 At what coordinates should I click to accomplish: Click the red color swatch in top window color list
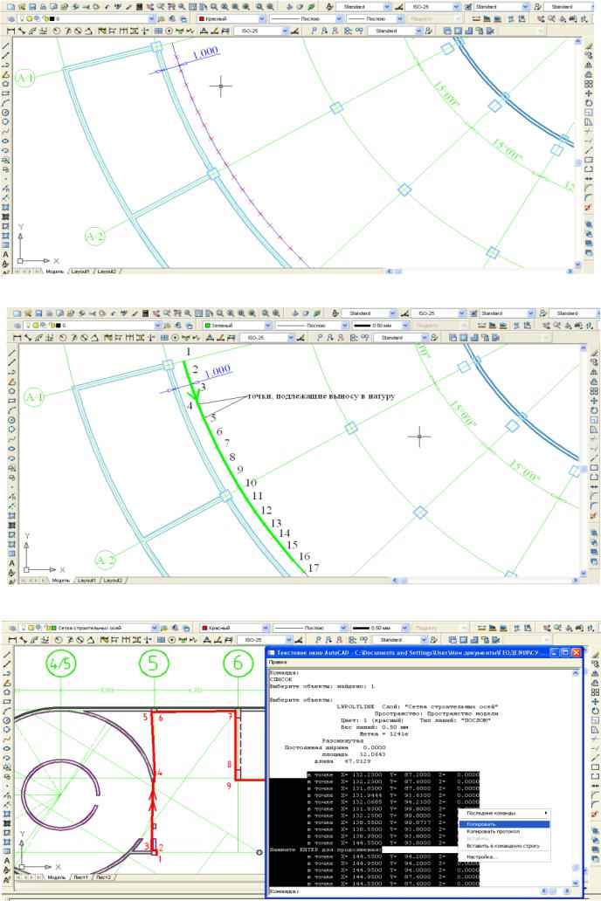coord(201,18)
